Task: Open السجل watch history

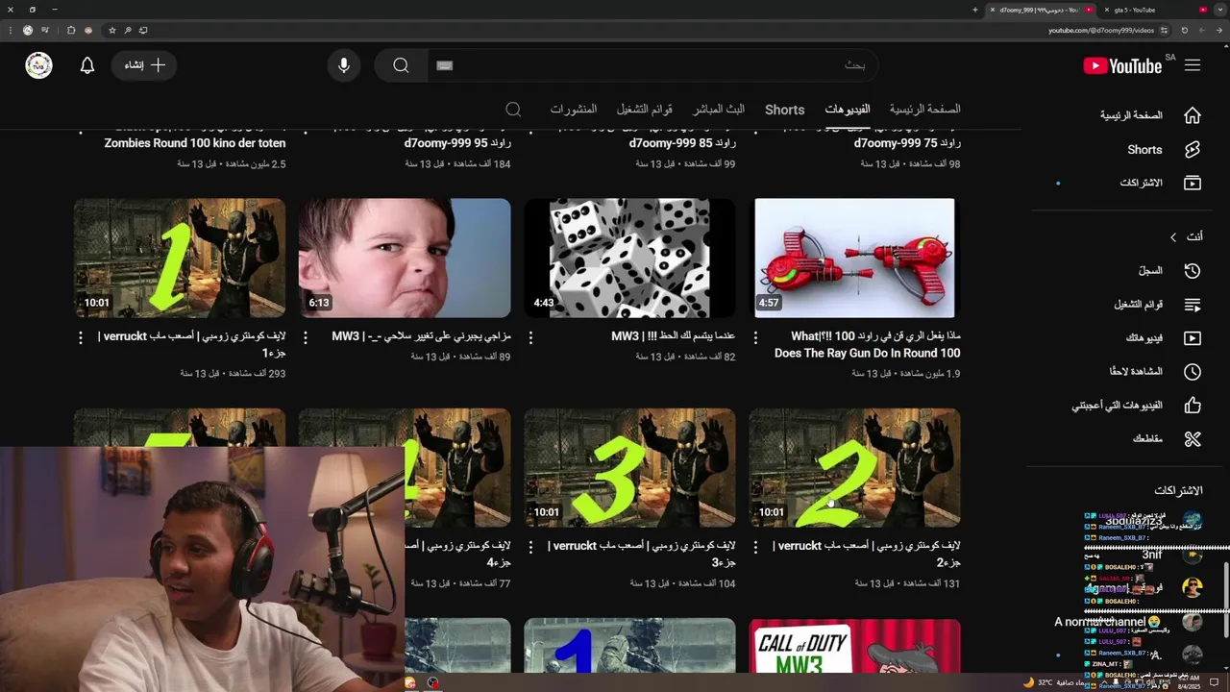Action: (x=1150, y=271)
